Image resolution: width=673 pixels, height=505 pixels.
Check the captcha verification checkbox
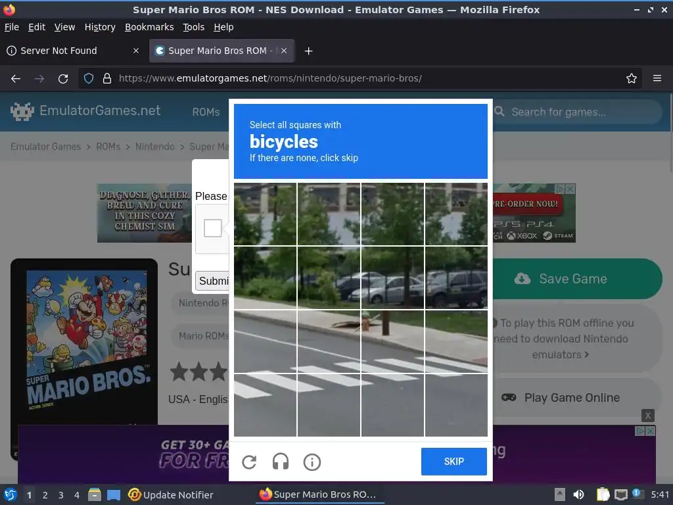coord(213,228)
